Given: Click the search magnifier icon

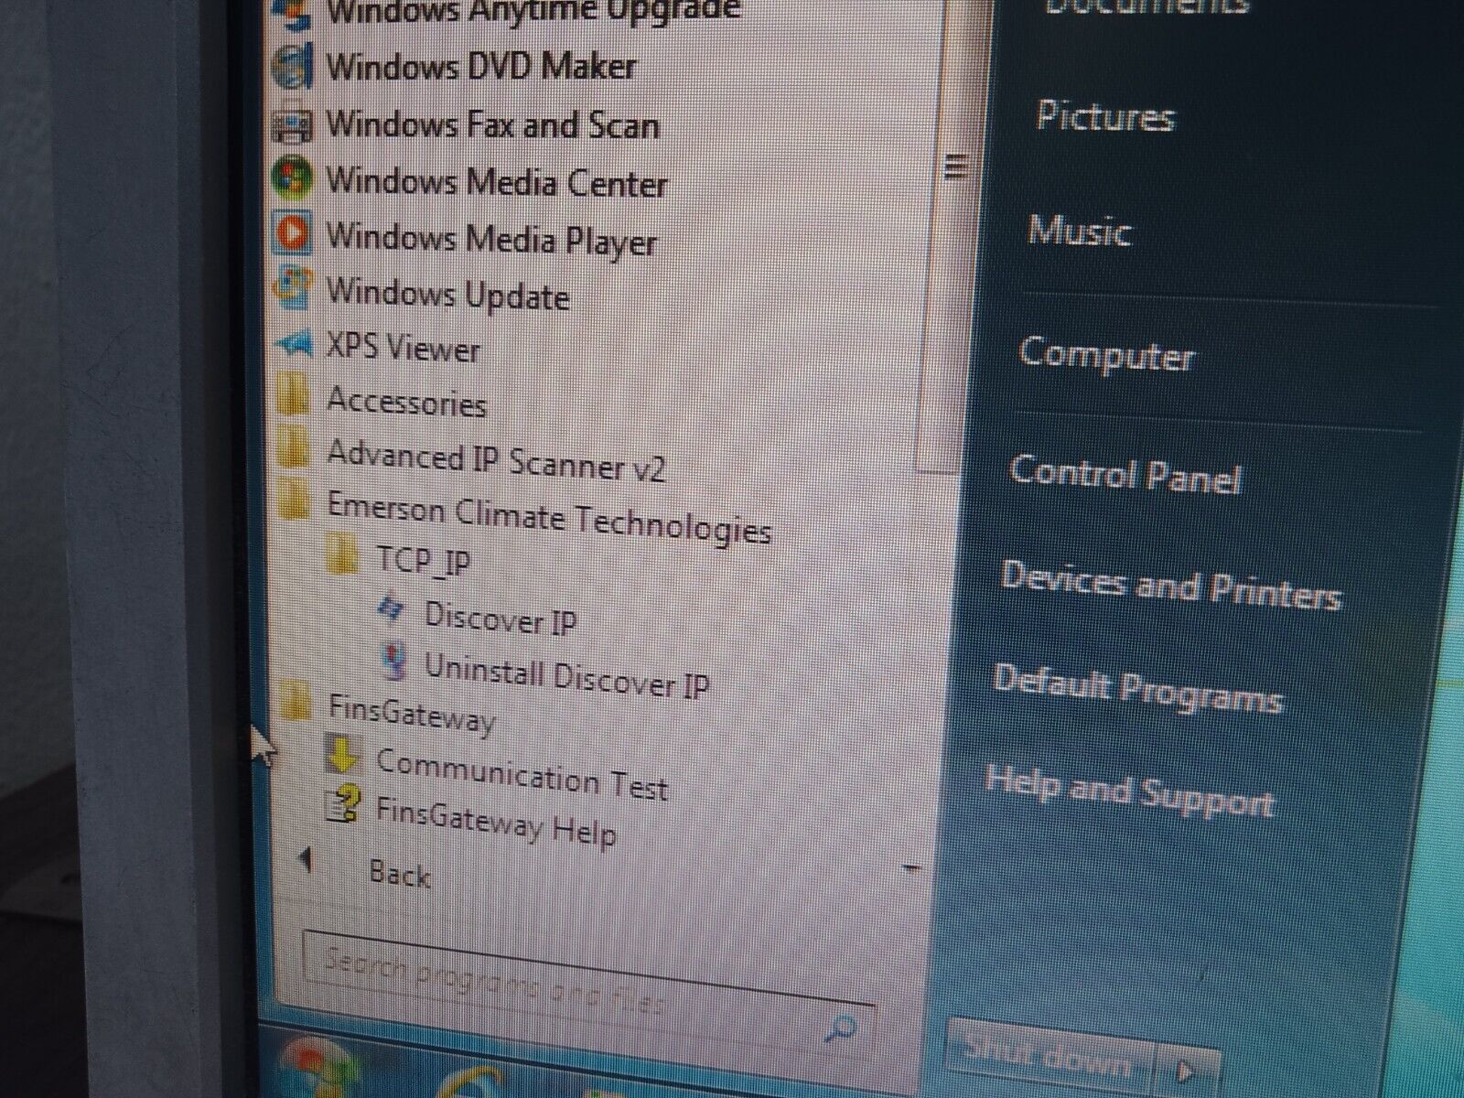Looking at the screenshot, I should coord(839,1028).
